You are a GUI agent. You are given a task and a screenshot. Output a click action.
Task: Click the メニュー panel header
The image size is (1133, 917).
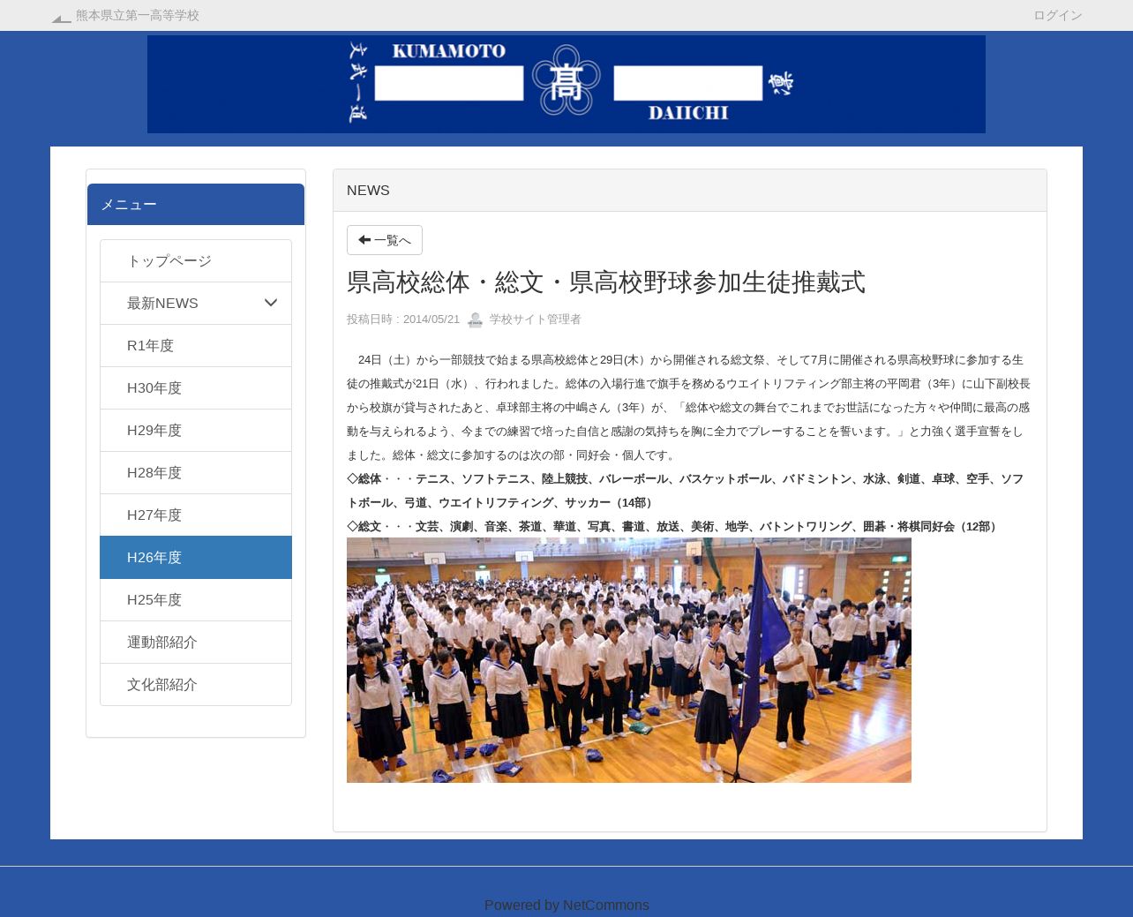tap(196, 205)
